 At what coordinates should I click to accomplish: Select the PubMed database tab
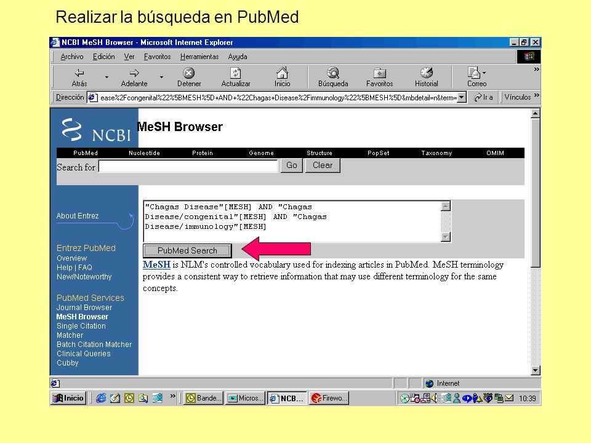click(86, 153)
